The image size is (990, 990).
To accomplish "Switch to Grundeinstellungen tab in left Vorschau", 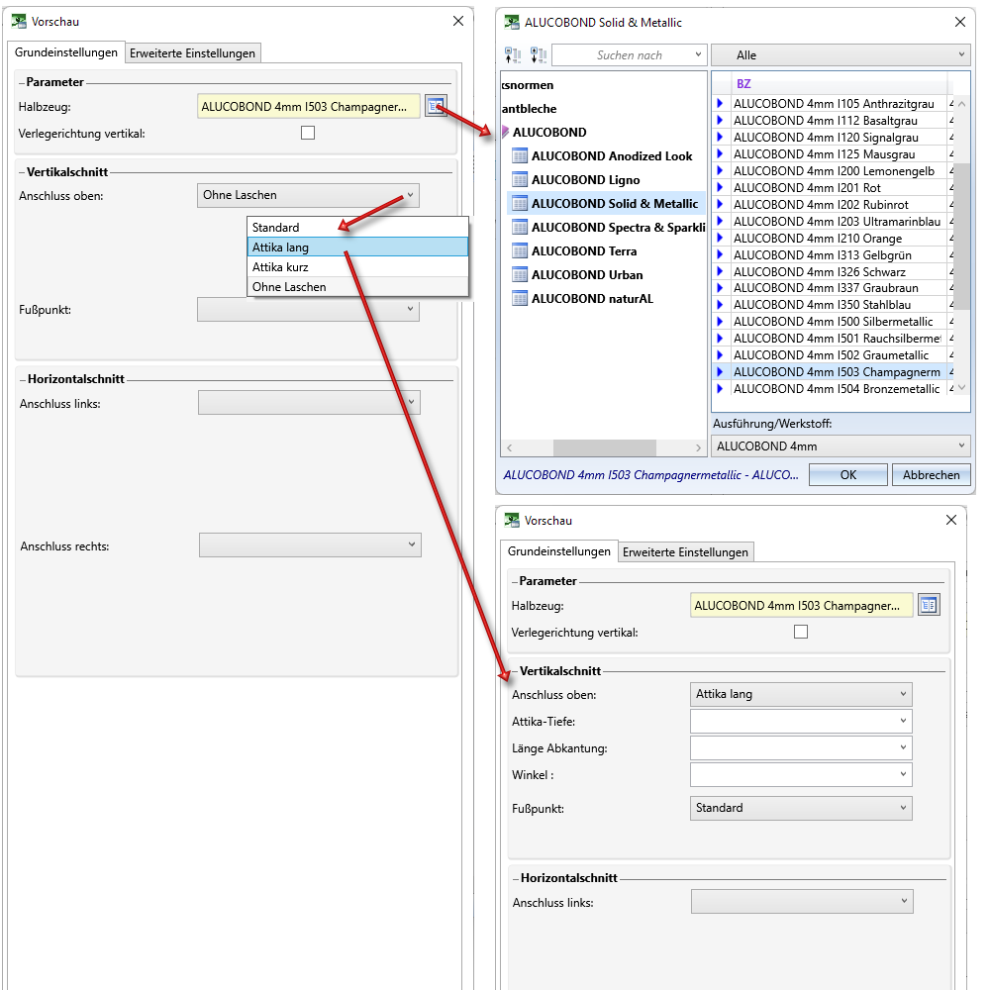I will (x=66, y=52).
